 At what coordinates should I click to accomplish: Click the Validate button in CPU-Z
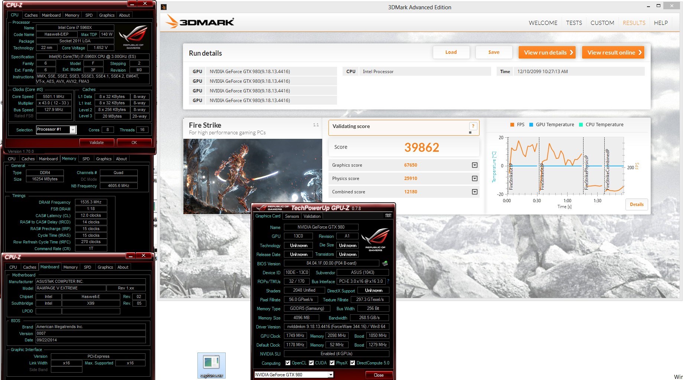[x=97, y=142]
